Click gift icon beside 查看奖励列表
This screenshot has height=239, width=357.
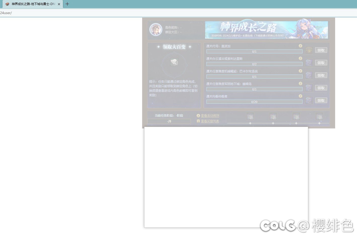click(198, 121)
